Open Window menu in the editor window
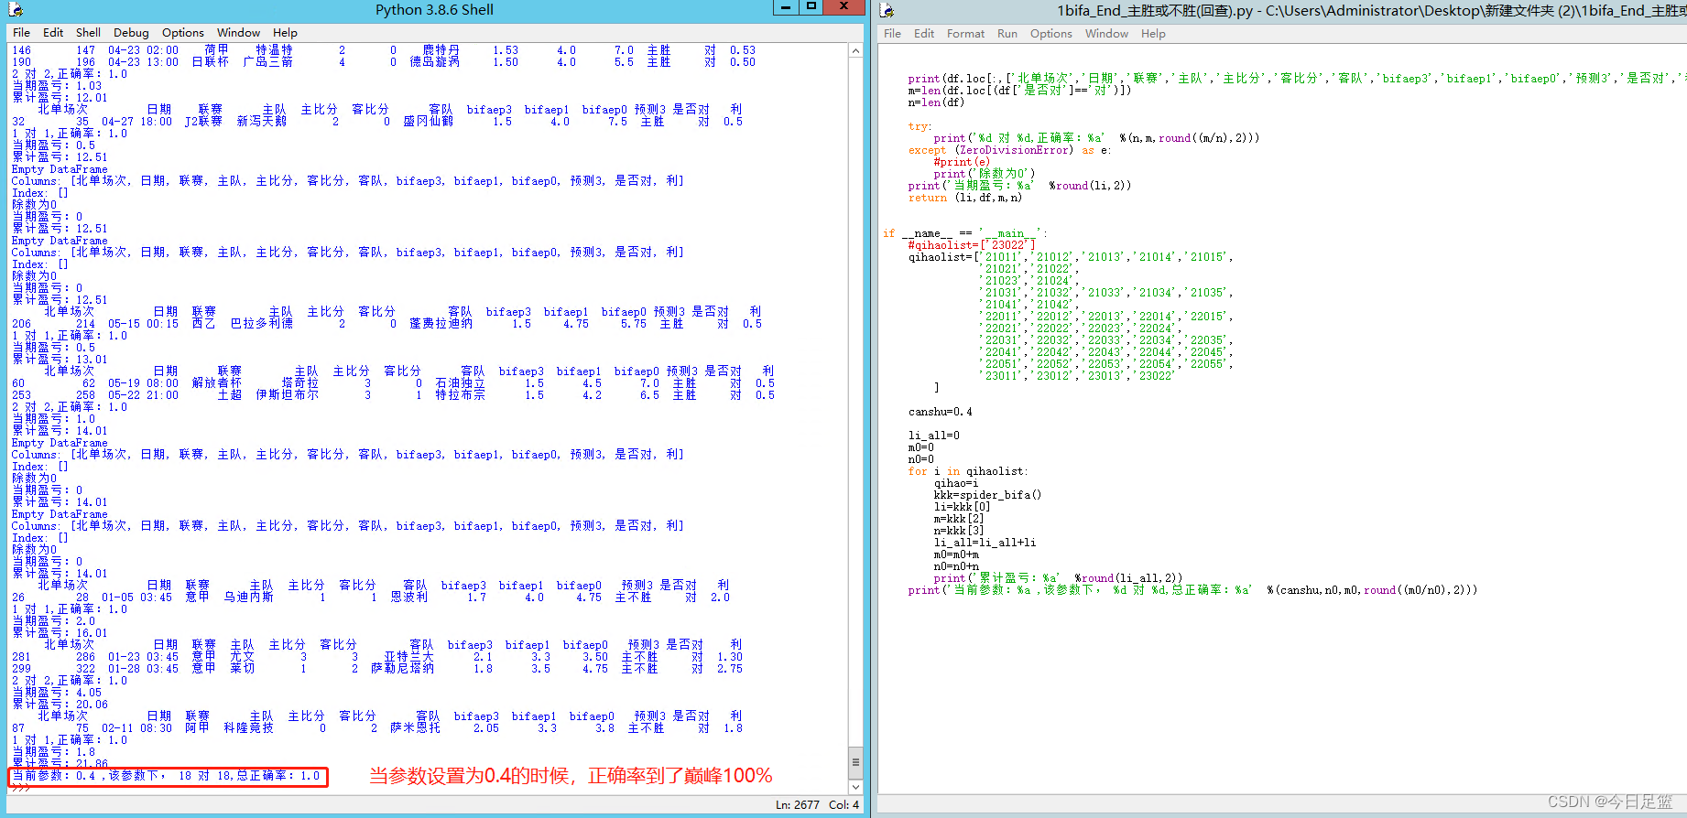This screenshot has width=1687, height=818. coord(1106,33)
